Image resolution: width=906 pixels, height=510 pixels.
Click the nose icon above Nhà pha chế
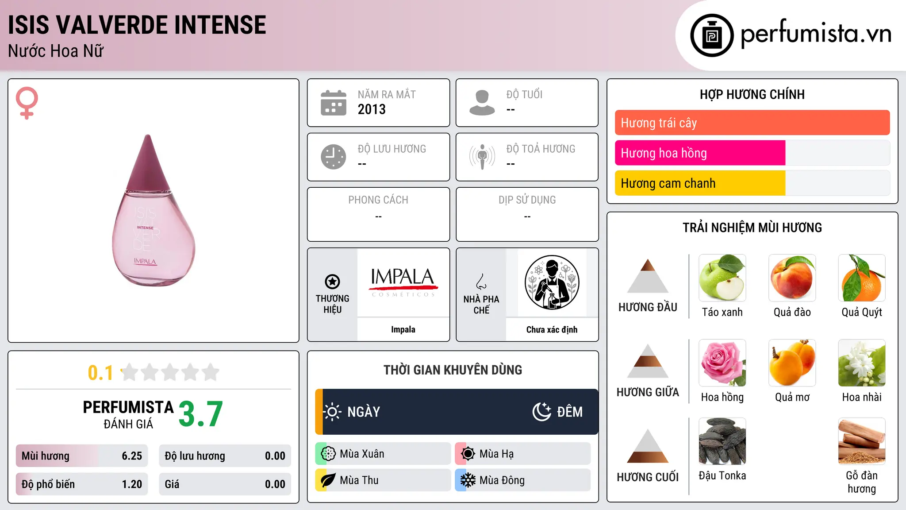481,282
